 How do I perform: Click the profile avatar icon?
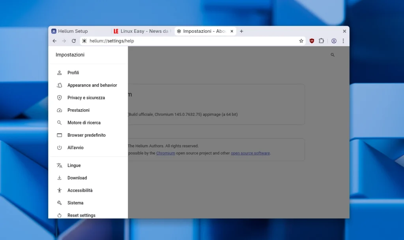click(334, 41)
